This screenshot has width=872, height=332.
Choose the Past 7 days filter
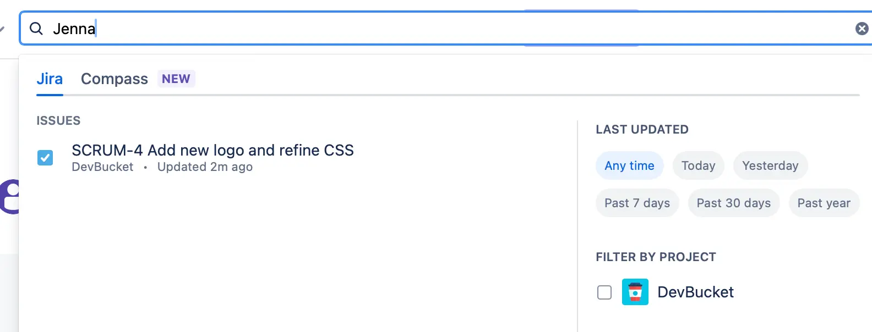point(637,203)
